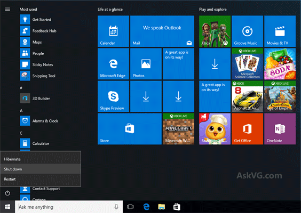Open the Photos tile

coord(146,64)
